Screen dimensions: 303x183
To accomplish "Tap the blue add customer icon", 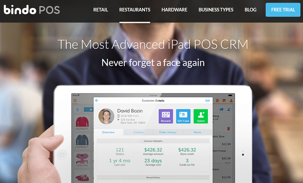I will pos(229,109).
